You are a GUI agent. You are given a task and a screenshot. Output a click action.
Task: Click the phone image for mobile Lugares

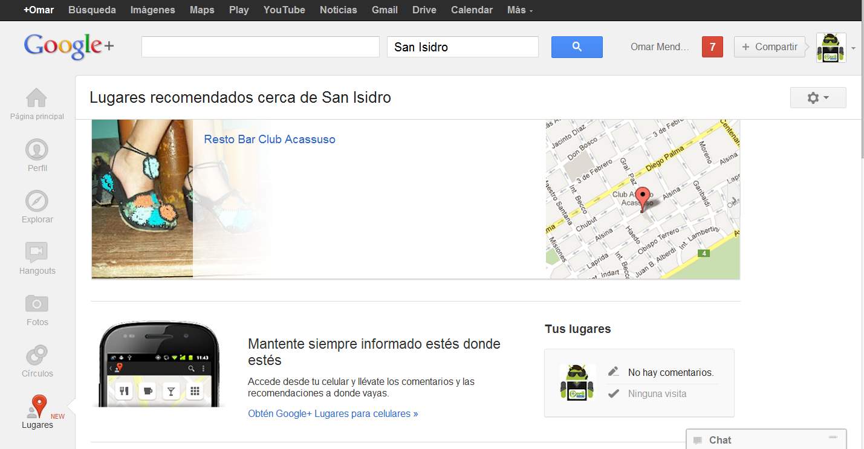(x=159, y=364)
